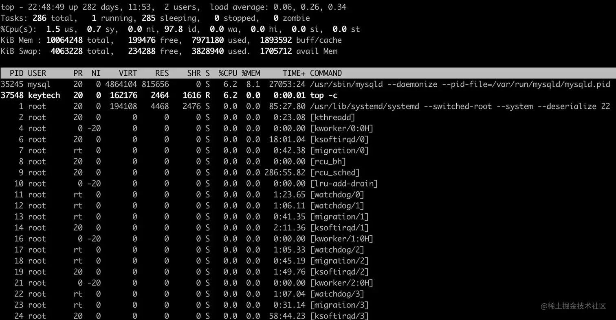Click the [kworker/1:0H] process
The height and width of the screenshot is (320, 616).
pyautogui.click(x=342, y=239)
